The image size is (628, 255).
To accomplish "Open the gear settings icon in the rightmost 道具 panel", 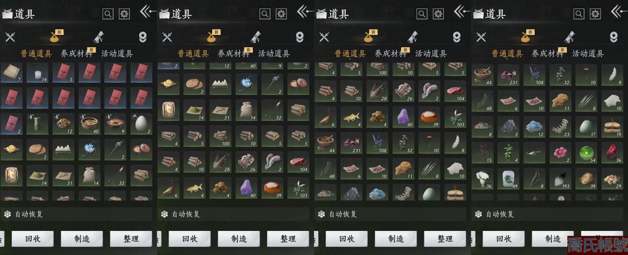I will [x=596, y=14].
